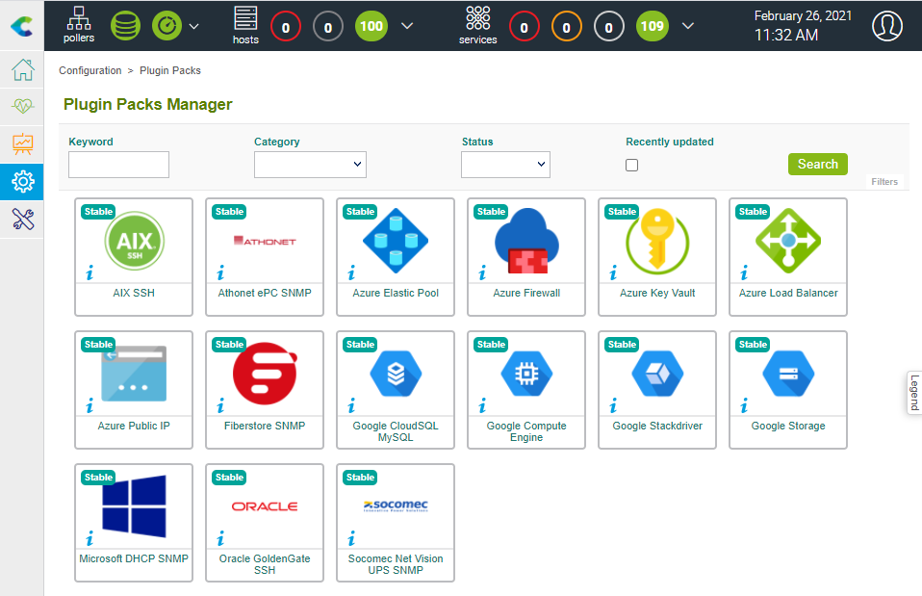Select the Azure Firewall pack icon
Screen dimensions: 922x596
click(526, 241)
